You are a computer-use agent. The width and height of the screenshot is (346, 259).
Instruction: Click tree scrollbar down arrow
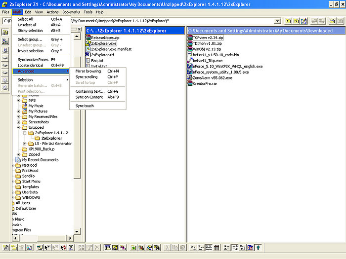[77, 231]
